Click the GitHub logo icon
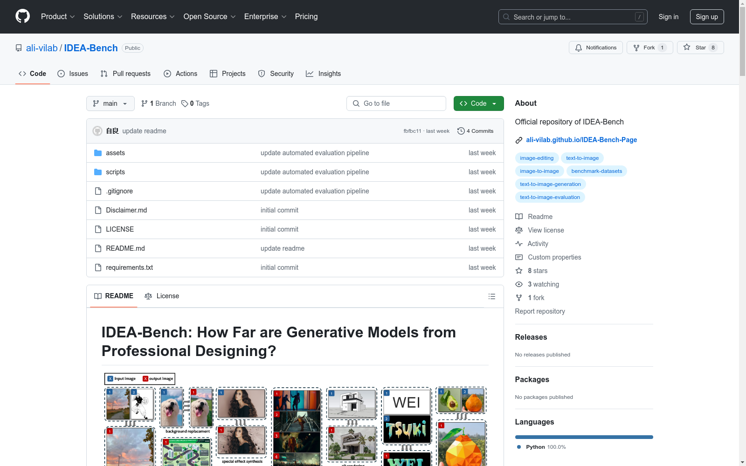746x466 pixels. (22, 16)
